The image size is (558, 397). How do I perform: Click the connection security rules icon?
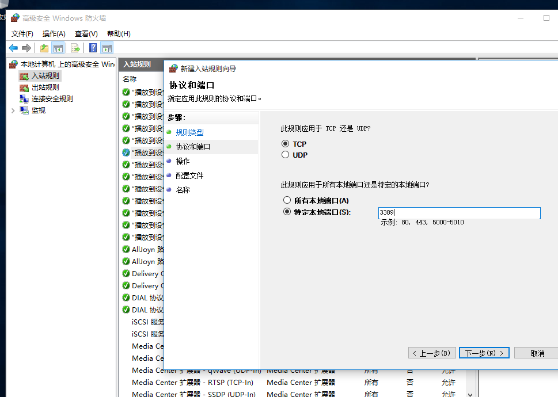(24, 99)
